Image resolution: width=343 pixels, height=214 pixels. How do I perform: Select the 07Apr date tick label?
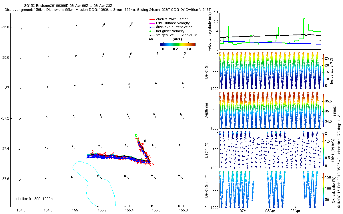245,211
